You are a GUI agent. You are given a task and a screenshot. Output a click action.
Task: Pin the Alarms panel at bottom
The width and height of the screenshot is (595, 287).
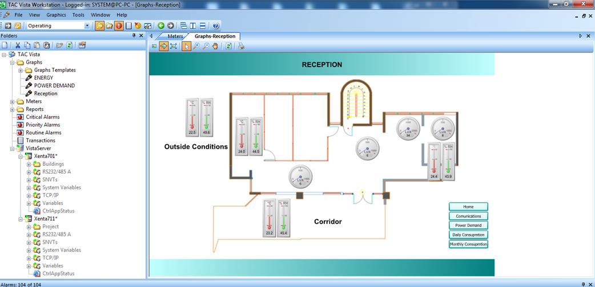pyautogui.click(x=584, y=284)
